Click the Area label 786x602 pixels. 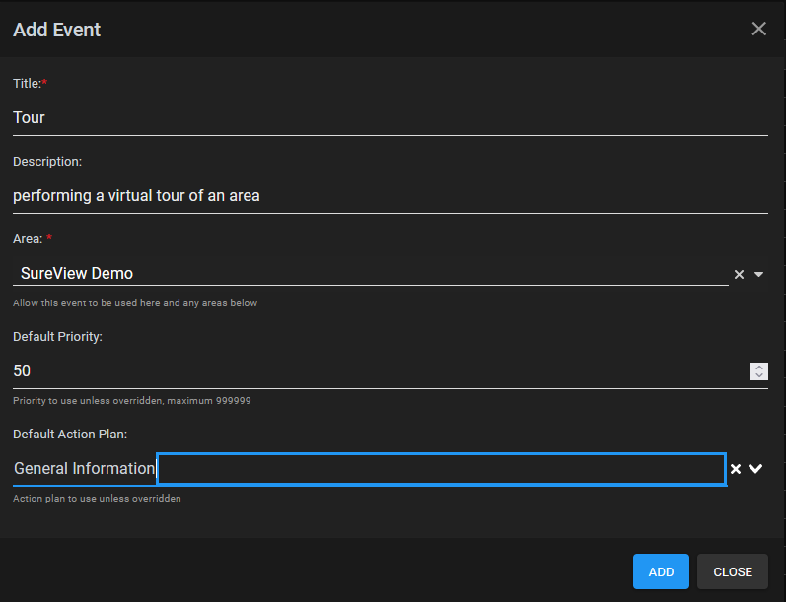pyautogui.click(x=28, y=239)
